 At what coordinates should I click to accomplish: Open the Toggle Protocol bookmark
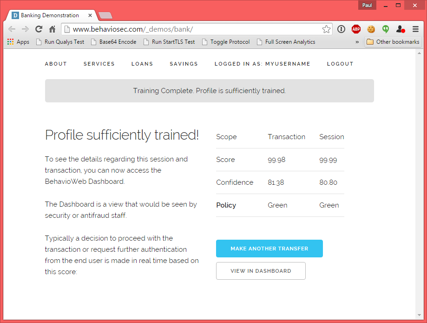tap(230, 42)
